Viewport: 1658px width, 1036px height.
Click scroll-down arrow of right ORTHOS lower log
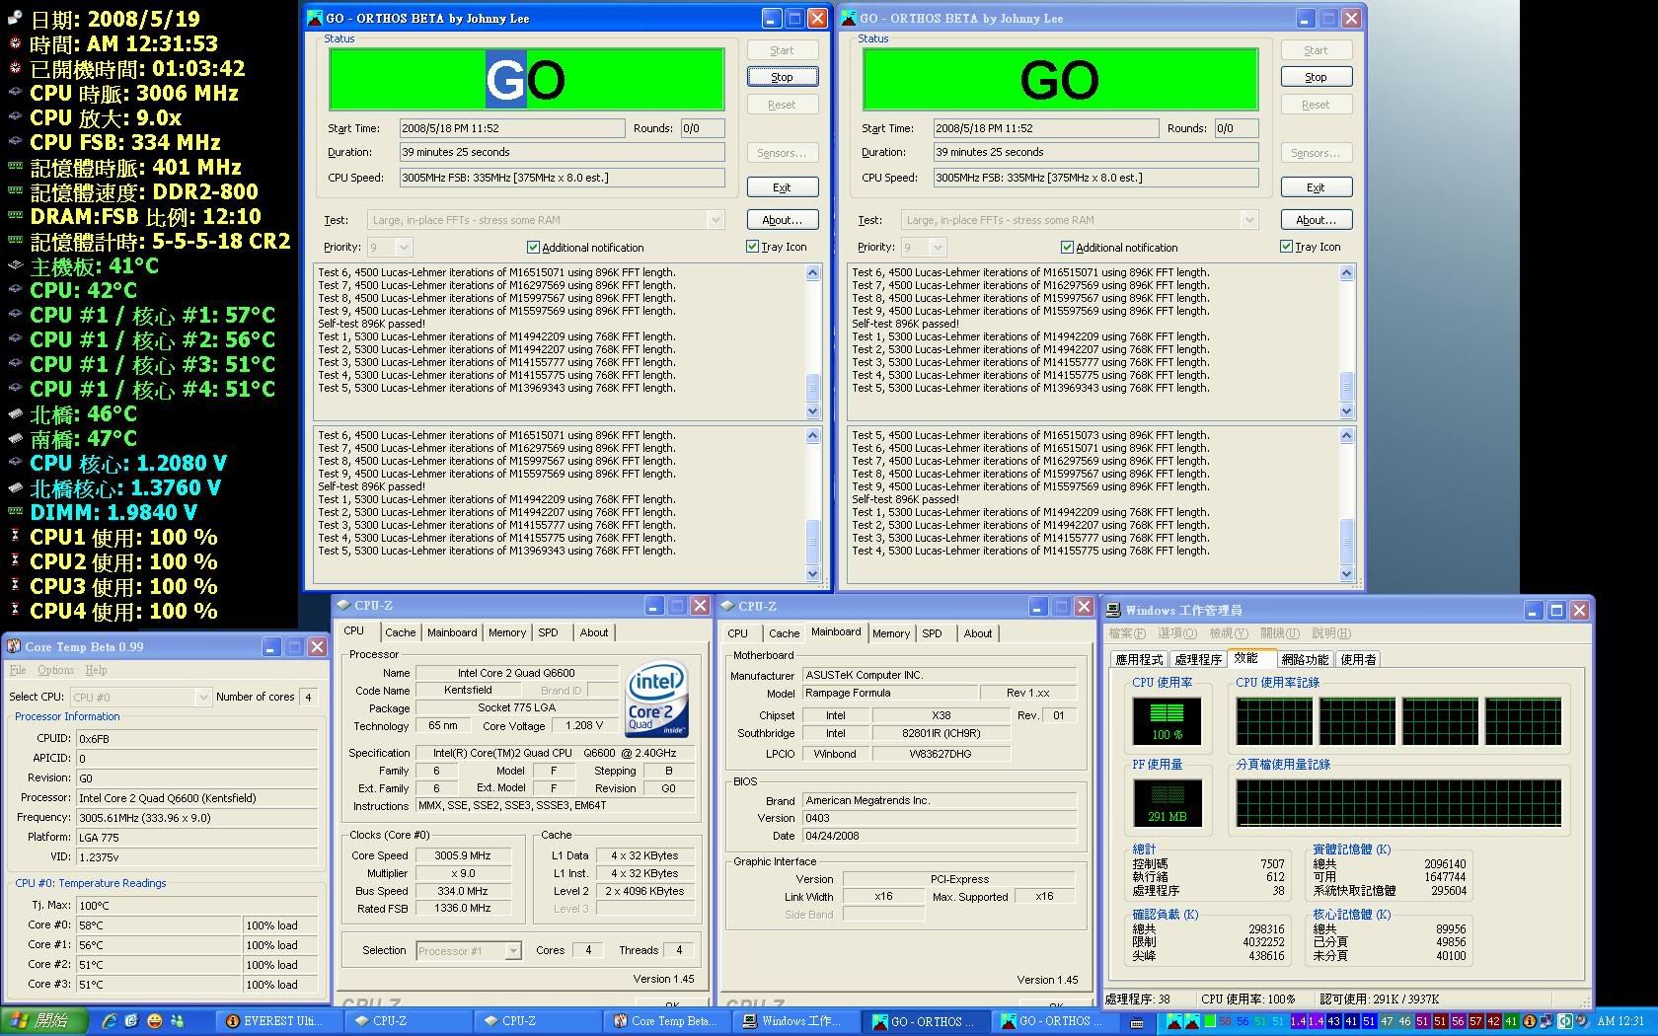tap(1347, 574)
